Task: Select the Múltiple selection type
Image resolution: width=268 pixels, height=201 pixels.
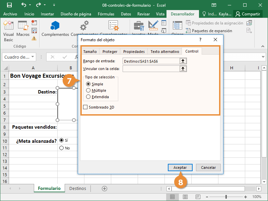Action: tap(88, 90)
